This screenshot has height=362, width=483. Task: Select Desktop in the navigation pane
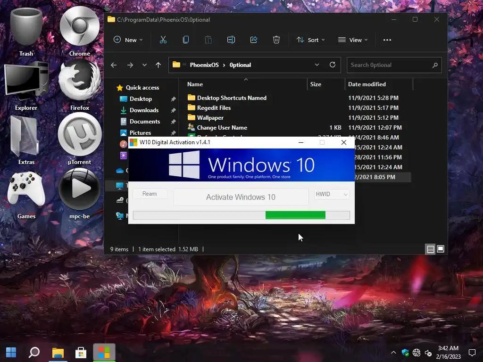(x=141, y=99)
